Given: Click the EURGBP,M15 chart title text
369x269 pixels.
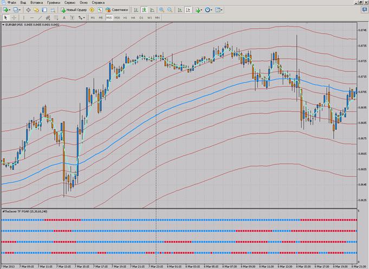Looking at the screenshot, I should [x=14, y=24].
